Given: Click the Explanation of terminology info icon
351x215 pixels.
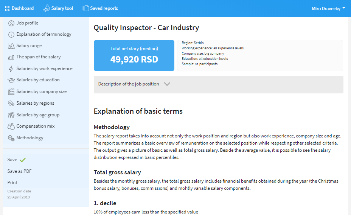Looking at the screenshot, I should click(11, 35).
